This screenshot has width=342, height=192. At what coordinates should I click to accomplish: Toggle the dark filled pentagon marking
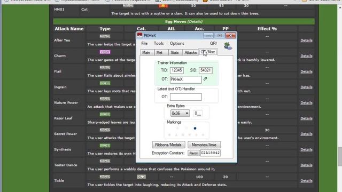(x=195, y=128)
